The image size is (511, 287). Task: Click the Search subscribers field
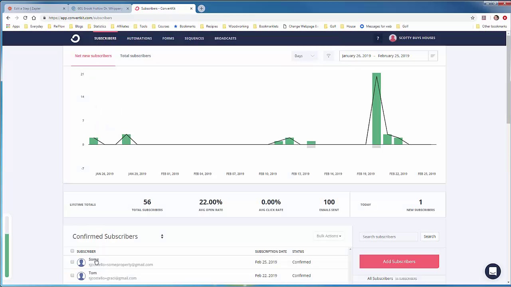388,236
